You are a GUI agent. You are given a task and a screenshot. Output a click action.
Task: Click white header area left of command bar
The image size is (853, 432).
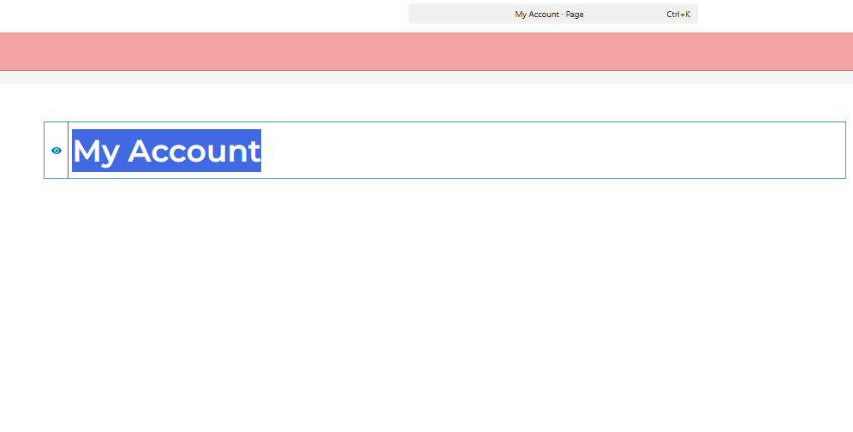(206, 15)
